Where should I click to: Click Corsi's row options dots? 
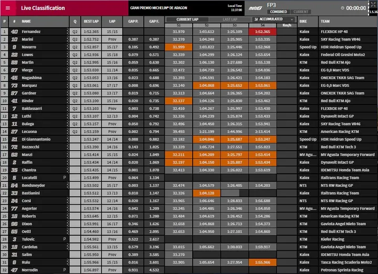[x=68, y=201]
